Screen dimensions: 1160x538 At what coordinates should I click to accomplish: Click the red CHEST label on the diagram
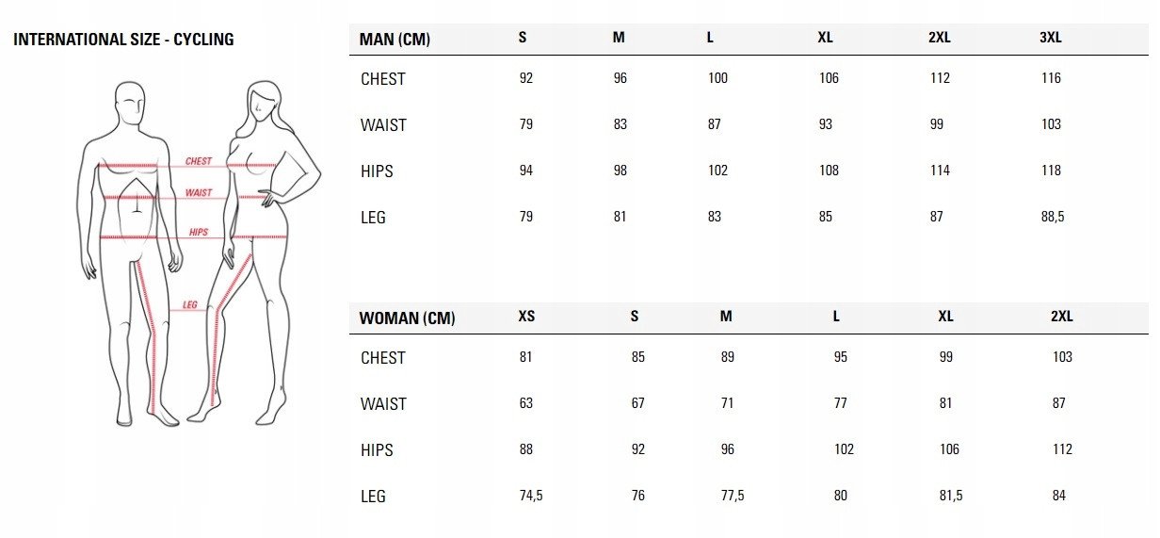(x=199, y=161)
